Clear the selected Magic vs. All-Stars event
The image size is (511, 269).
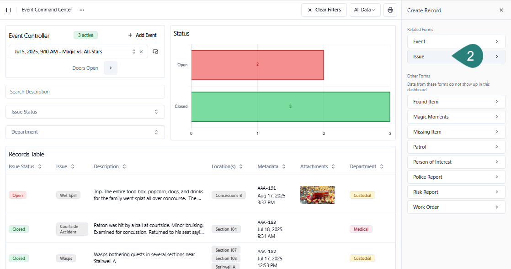[141, 52]
